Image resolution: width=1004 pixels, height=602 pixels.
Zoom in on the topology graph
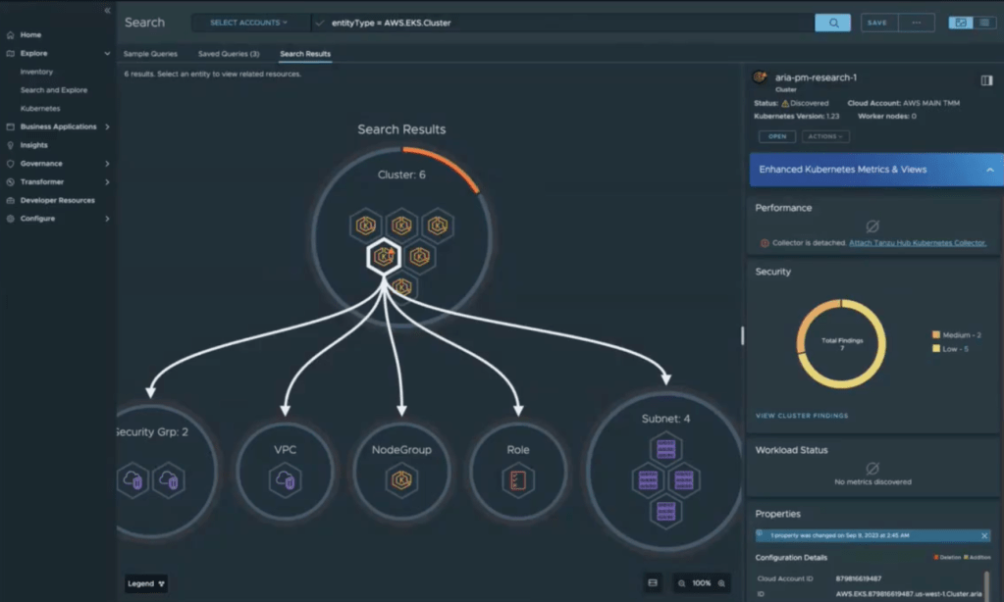(x=721, y=583)
